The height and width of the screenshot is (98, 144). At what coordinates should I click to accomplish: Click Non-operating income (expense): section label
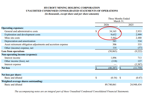(19, 55)
